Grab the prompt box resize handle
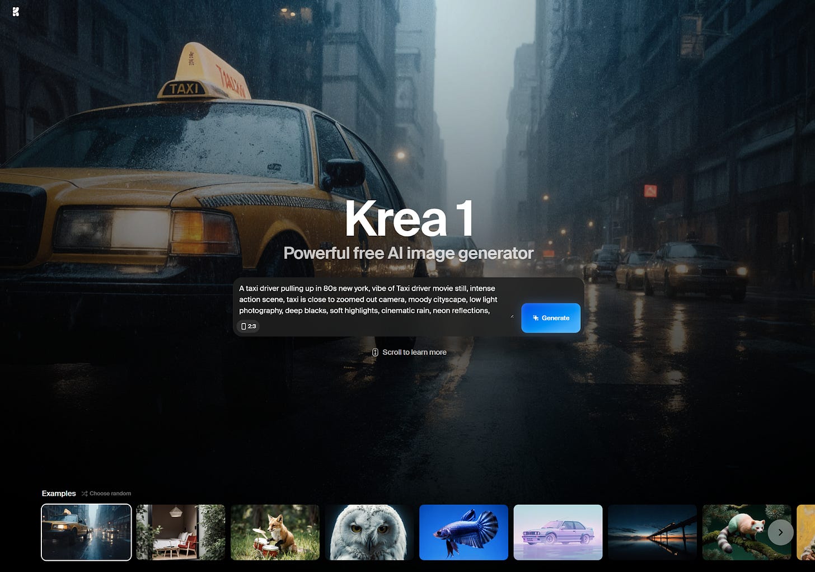The height and width of the screenshot is (572, 815). [x=512, y=316]
